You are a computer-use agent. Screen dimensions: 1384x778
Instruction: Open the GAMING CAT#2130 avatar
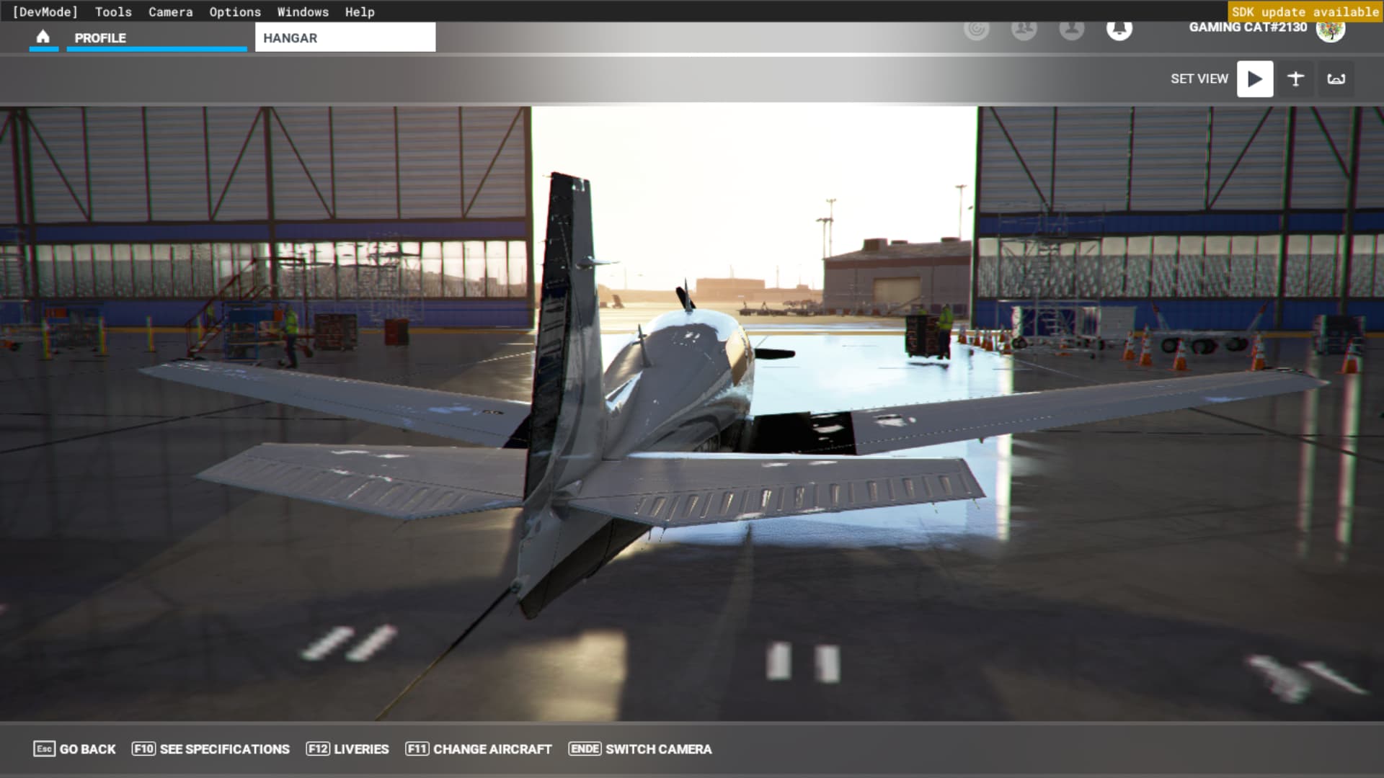(x=1330, y=29)
